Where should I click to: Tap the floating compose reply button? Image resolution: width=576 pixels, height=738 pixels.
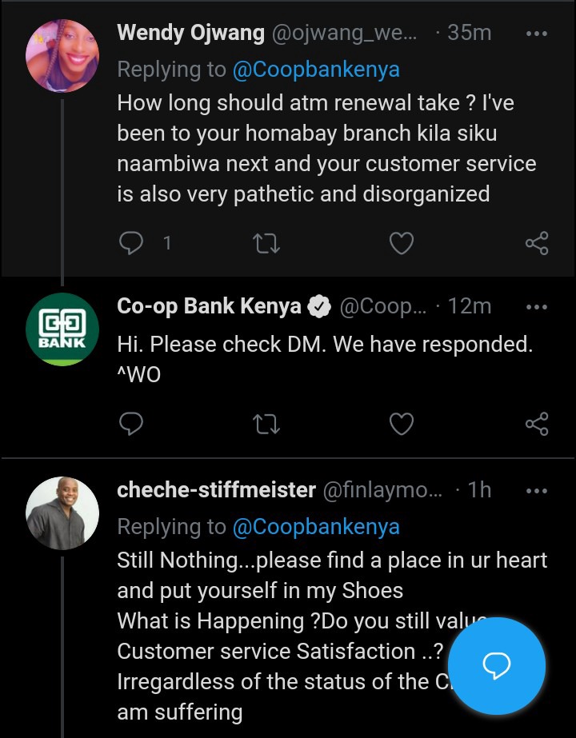coord(497,666)
